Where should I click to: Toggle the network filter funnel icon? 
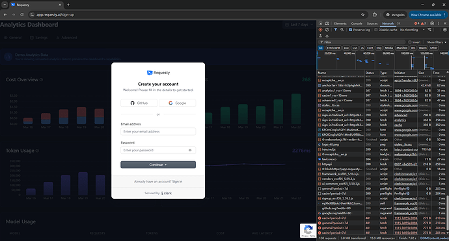pos(336,30)
